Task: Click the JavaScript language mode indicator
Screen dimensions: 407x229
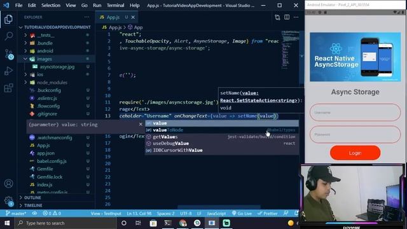Action: [x=216, y=214]
